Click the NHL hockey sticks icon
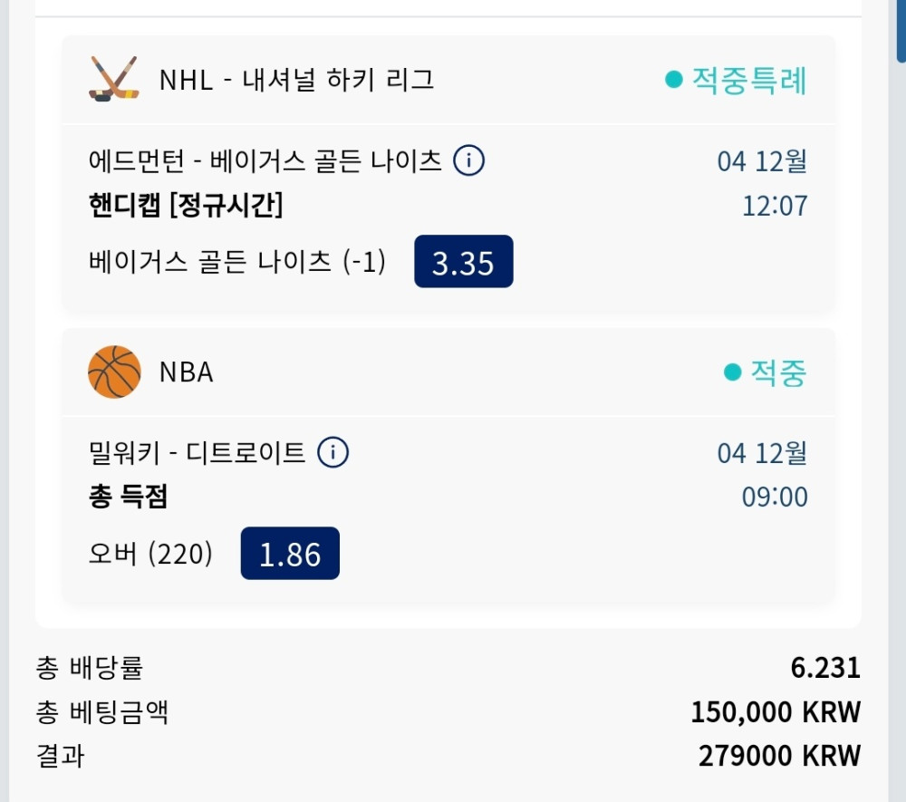This screenshot has width=906, height=802. 114,80
